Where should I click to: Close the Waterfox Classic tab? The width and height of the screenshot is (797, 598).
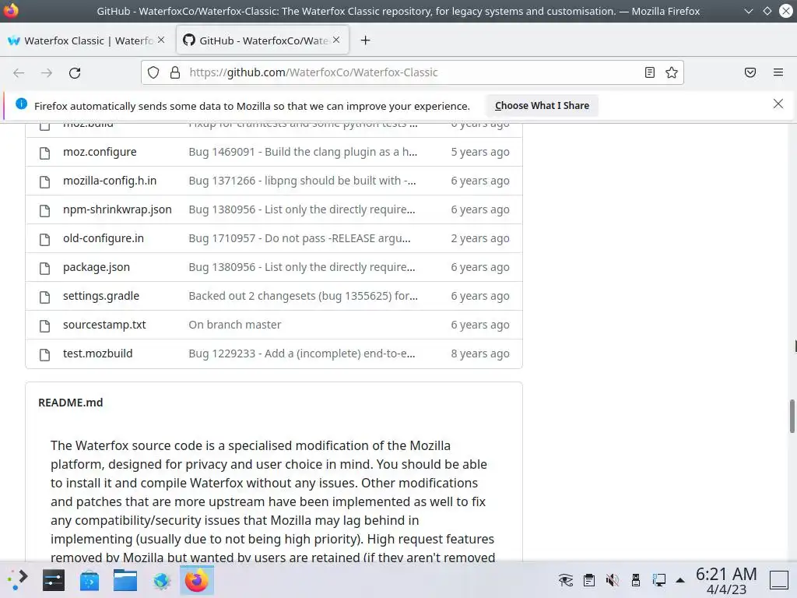[x=161, y=40]
